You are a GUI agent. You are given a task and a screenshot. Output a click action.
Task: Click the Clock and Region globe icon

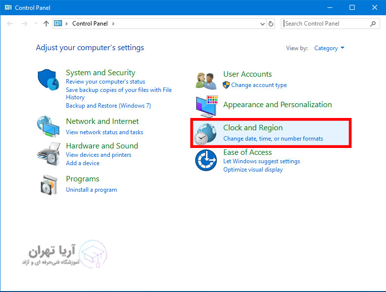206,134
